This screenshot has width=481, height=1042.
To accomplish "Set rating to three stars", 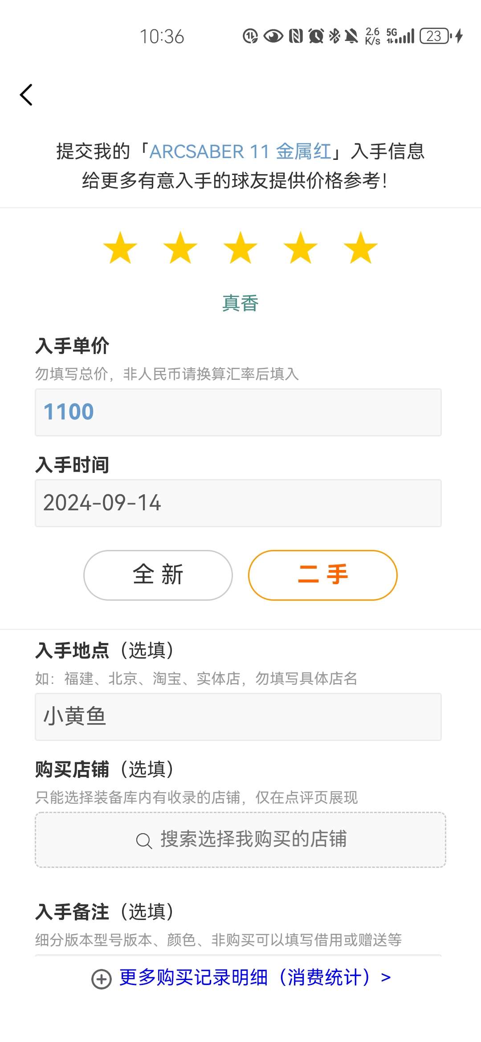I will click(x=240, y=248).
